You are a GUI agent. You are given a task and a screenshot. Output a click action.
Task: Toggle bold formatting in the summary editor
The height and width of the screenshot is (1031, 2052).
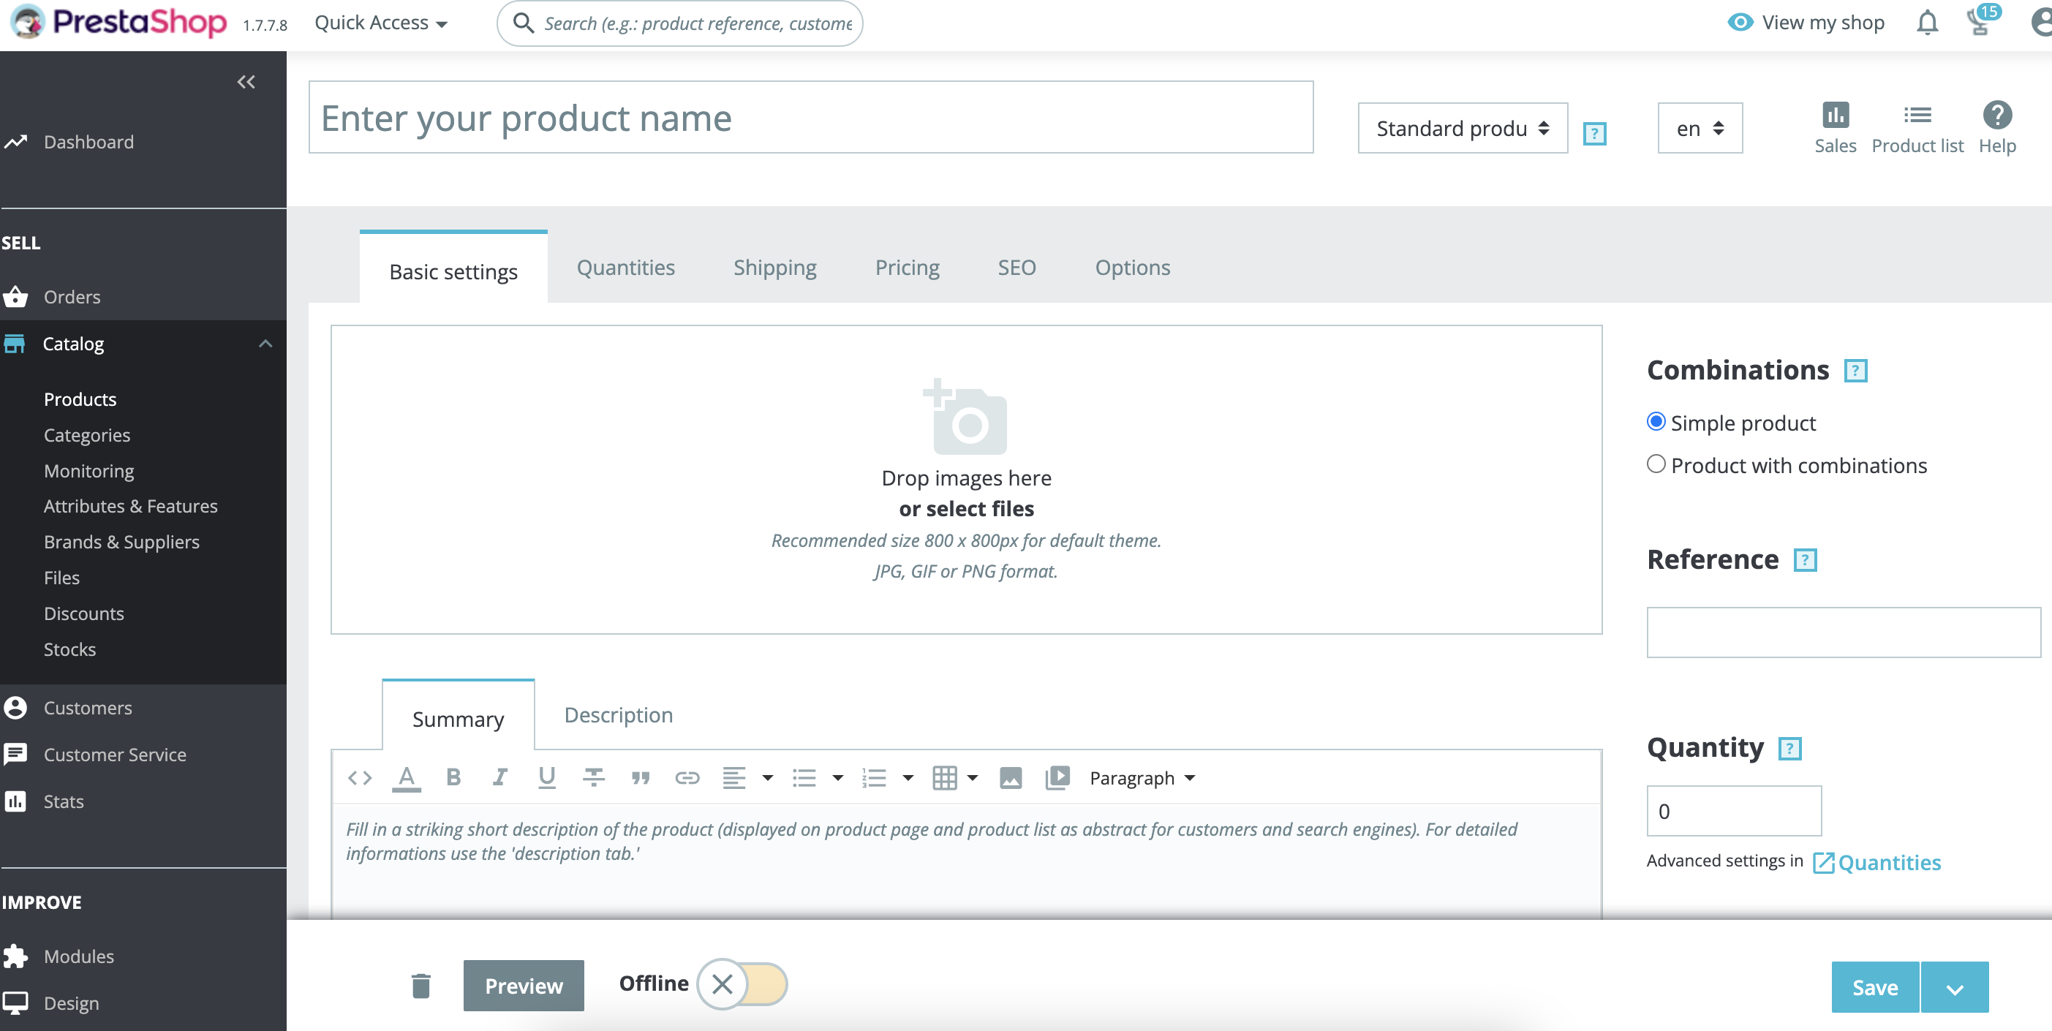(x=453, y=777)
